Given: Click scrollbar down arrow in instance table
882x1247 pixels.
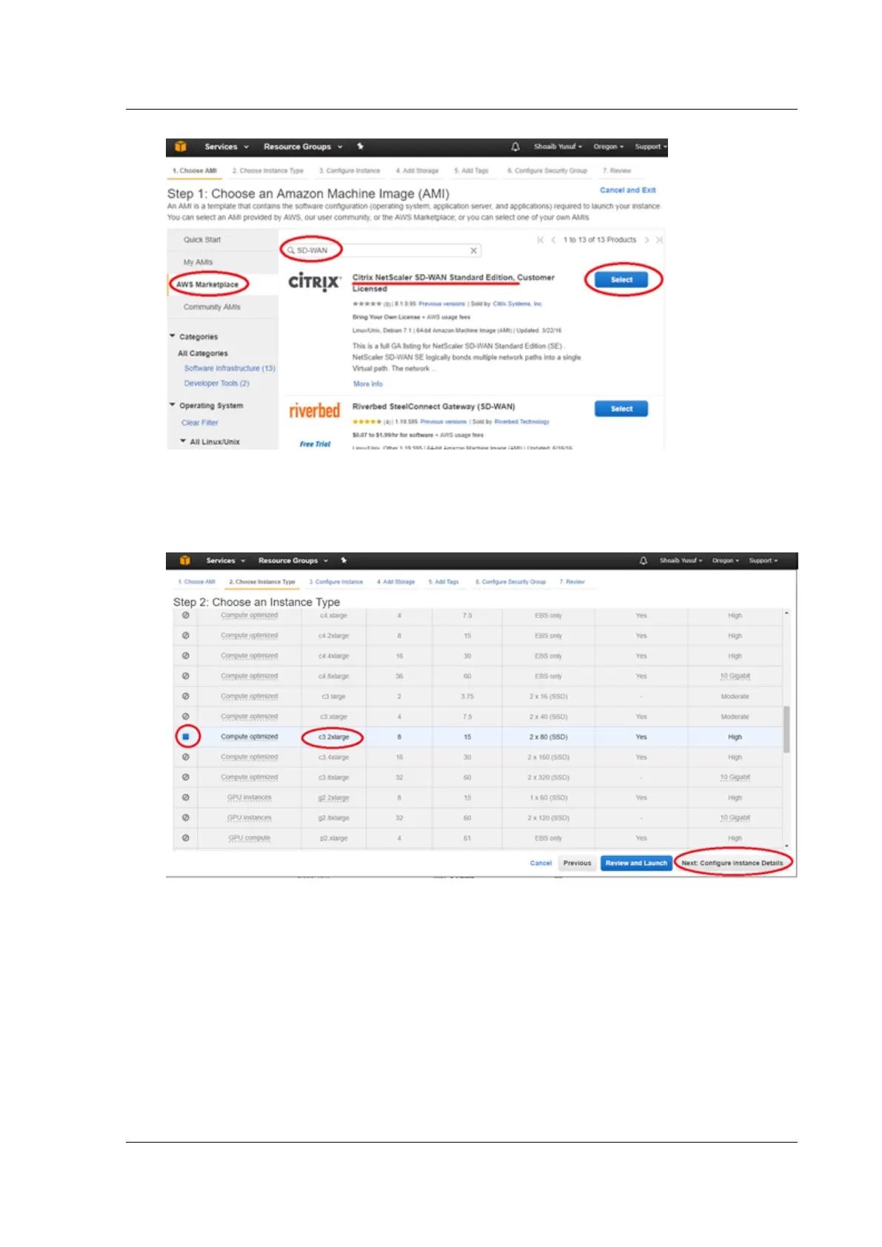Looking at the screenshot, I should (786, 845).
